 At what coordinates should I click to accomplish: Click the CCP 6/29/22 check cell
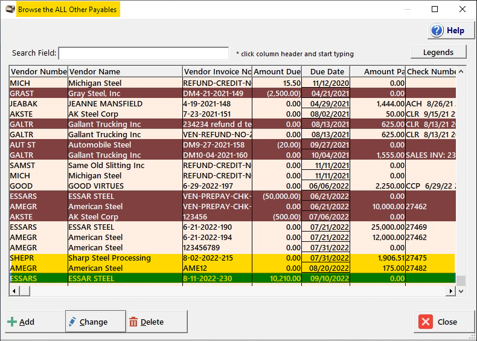coord(431,186)
